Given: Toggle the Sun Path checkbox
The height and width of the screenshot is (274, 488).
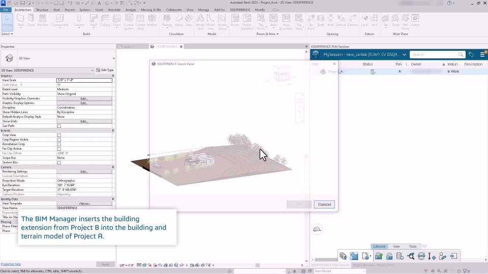Looking at the screenshot, I should 59,126.
